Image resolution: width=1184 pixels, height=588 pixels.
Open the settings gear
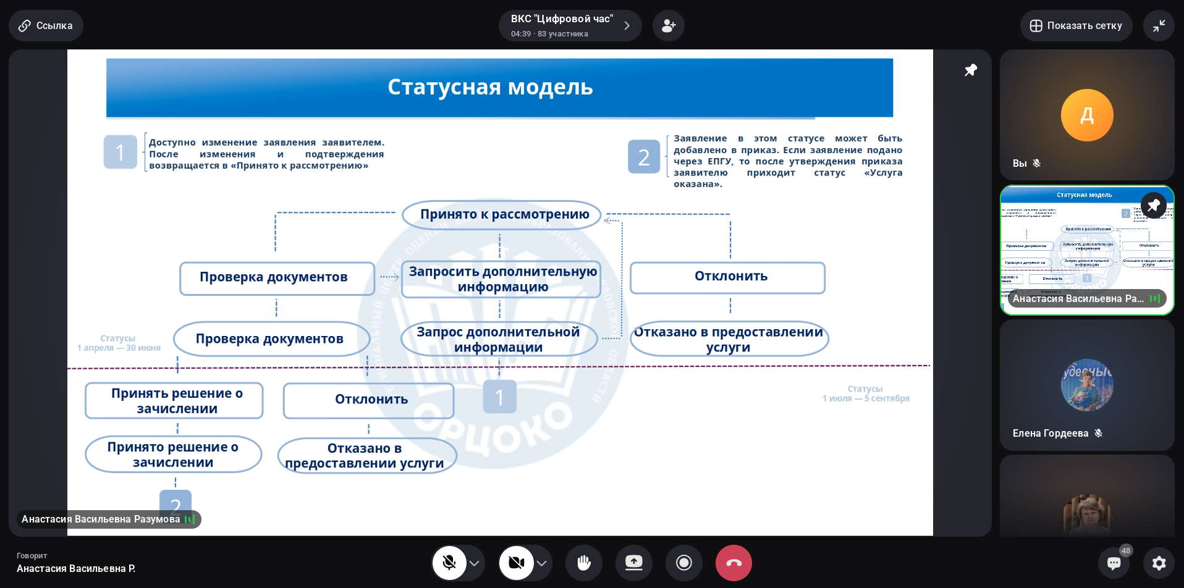(x=1159, y=563)
